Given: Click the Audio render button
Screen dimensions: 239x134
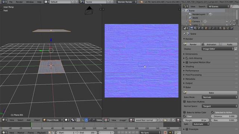Looking at the screenshot, I should pos(228,44).
